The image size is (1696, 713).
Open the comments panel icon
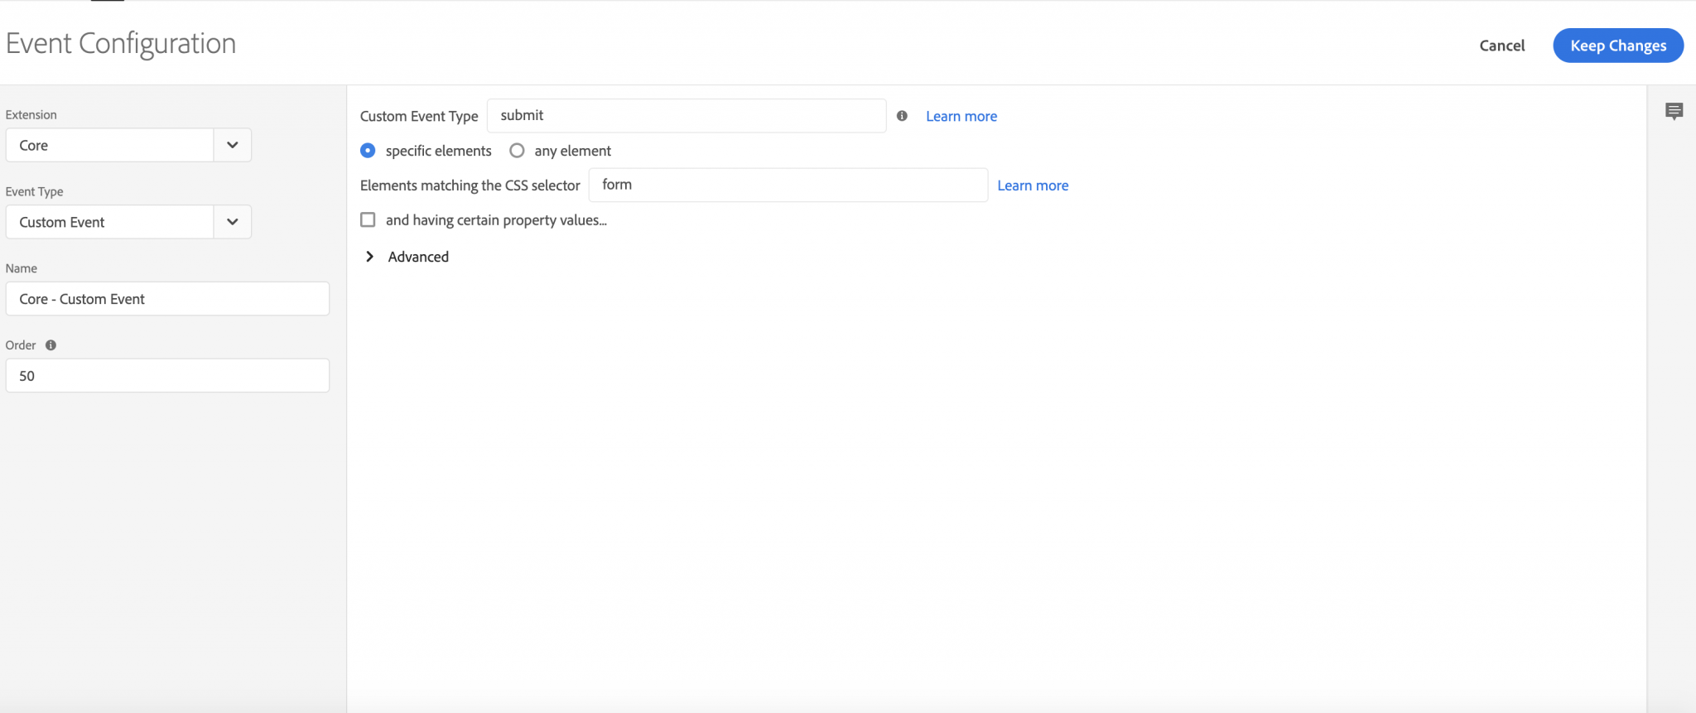1674,111
